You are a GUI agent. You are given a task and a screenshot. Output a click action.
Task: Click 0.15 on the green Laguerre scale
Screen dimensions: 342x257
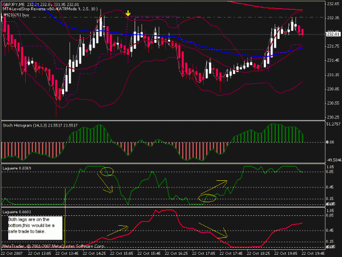tap(330, 199)
